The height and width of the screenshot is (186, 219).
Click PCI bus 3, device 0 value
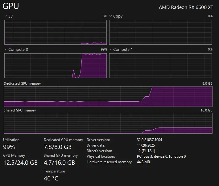pos(161,156)
